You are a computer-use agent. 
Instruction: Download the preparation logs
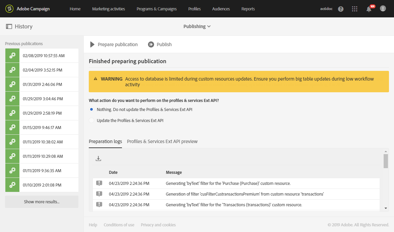click(x=98, y=158)
